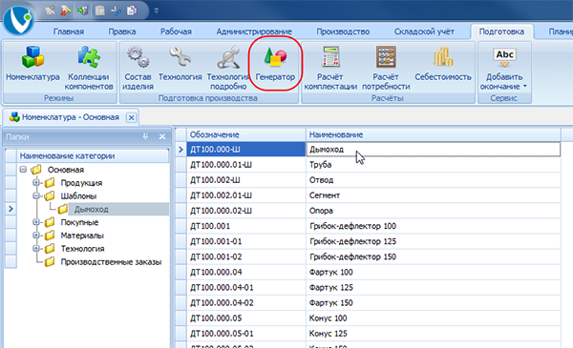Expand the Технология folder in the tree

(36, 249)
